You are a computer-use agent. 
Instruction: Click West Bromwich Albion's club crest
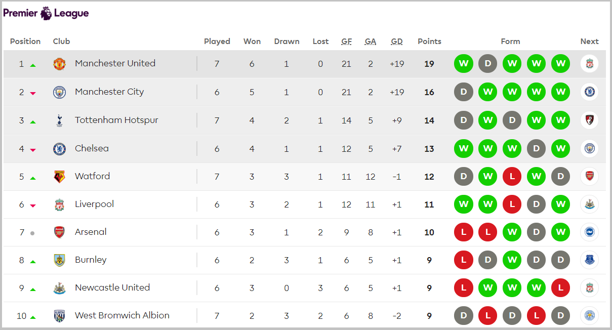(x=60, y=316)
